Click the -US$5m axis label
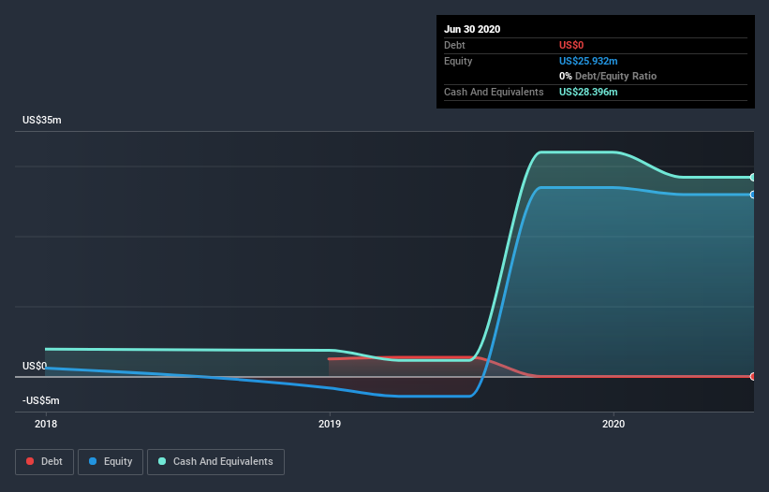 tap(40, 400)
